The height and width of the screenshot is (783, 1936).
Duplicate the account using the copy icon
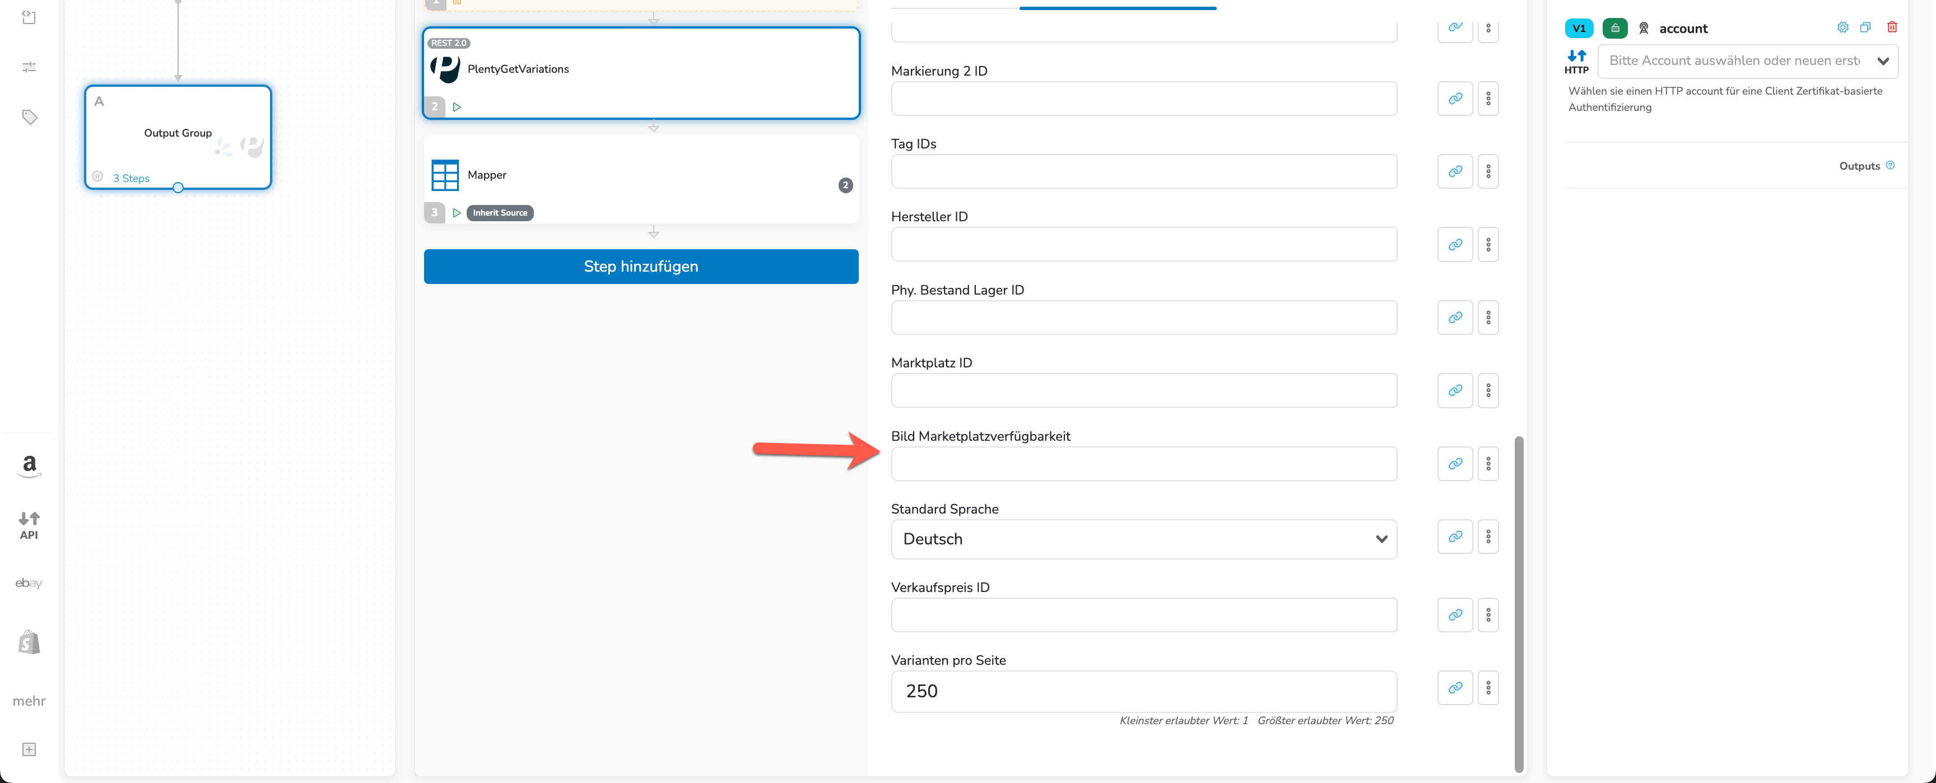pyautogui.click(x=1865, y=28)
